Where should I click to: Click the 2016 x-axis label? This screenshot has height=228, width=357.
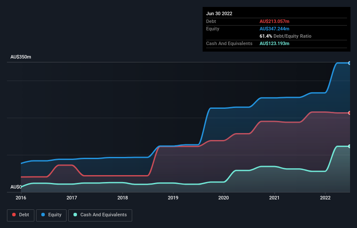pyautogui.click(x=21, y=198)
